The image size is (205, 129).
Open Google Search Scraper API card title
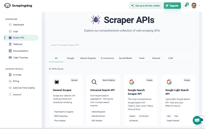[x=136, y=92]
